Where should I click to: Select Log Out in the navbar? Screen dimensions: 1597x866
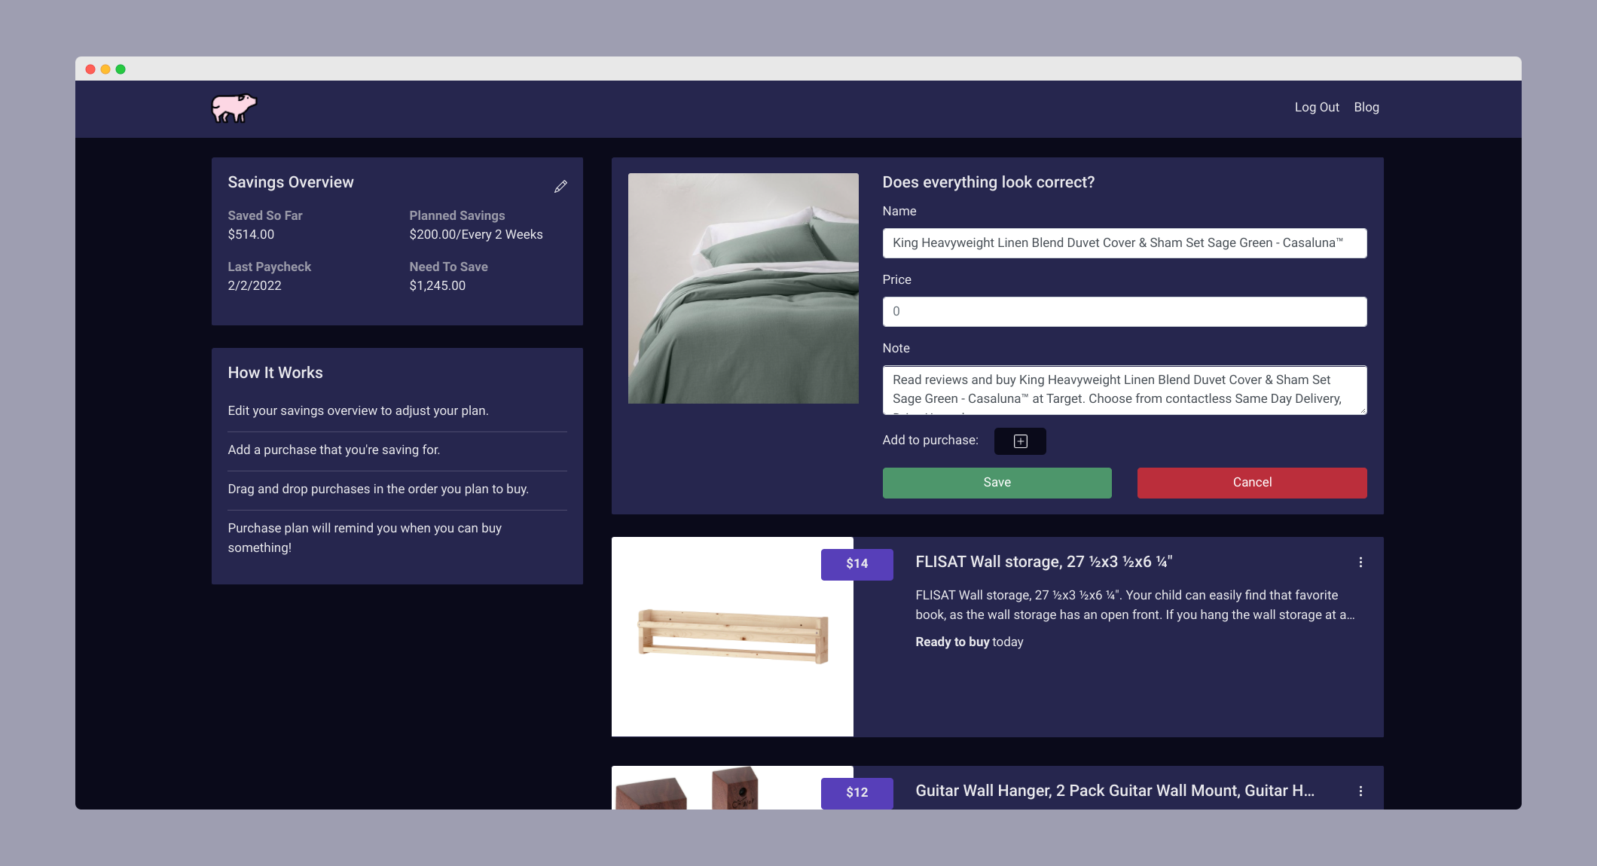(1316, 107)
